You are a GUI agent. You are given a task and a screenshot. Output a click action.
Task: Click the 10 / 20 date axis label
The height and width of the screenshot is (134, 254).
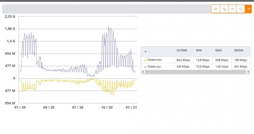click(107, 108)
